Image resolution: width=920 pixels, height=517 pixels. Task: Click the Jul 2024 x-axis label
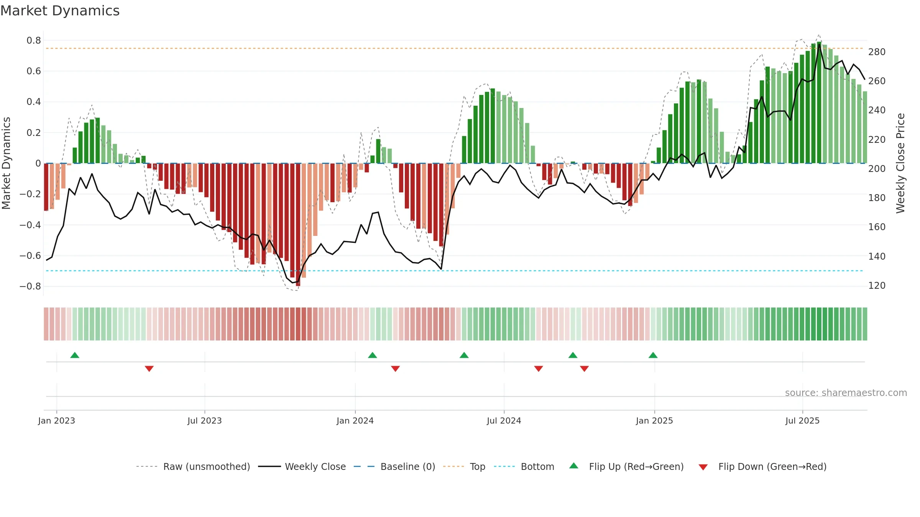(504, 420)
